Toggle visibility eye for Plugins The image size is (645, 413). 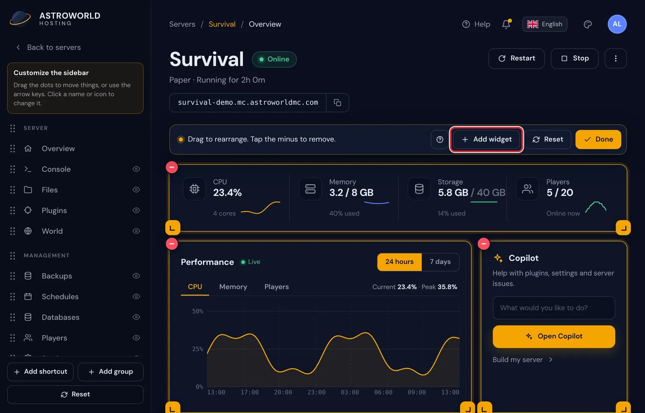coord(136,210)
